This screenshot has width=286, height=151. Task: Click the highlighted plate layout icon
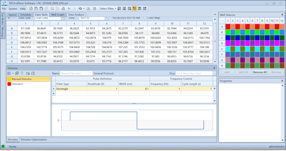pos(135,8)
